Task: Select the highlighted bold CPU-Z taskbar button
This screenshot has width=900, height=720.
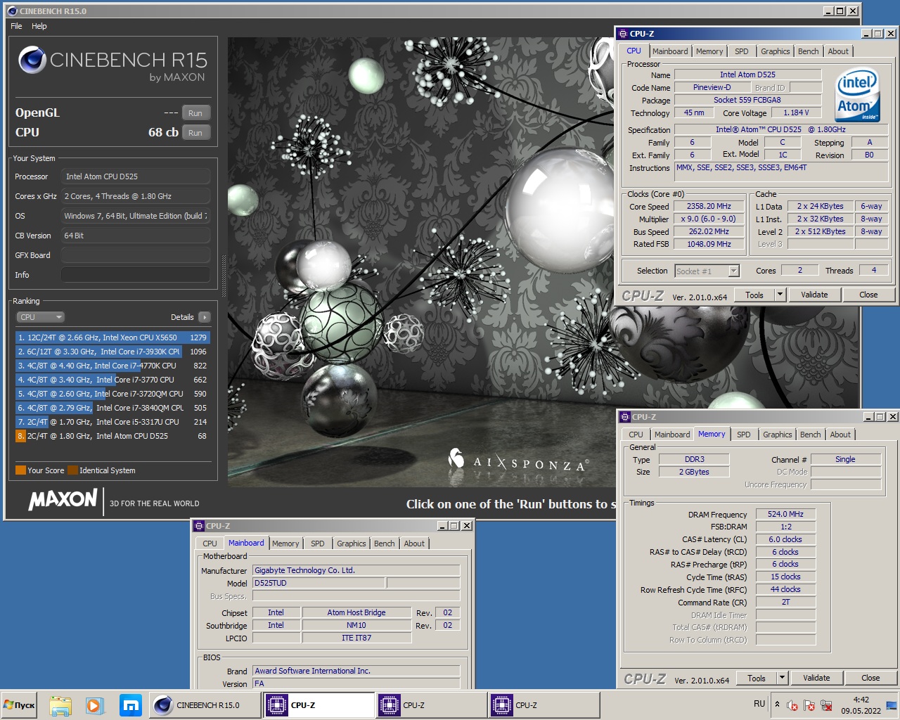Action: coord(319,705)
